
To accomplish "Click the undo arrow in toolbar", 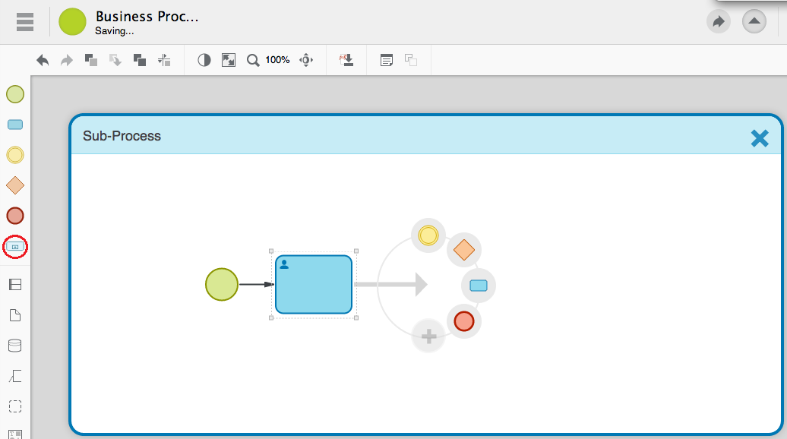I will [43, 60].
